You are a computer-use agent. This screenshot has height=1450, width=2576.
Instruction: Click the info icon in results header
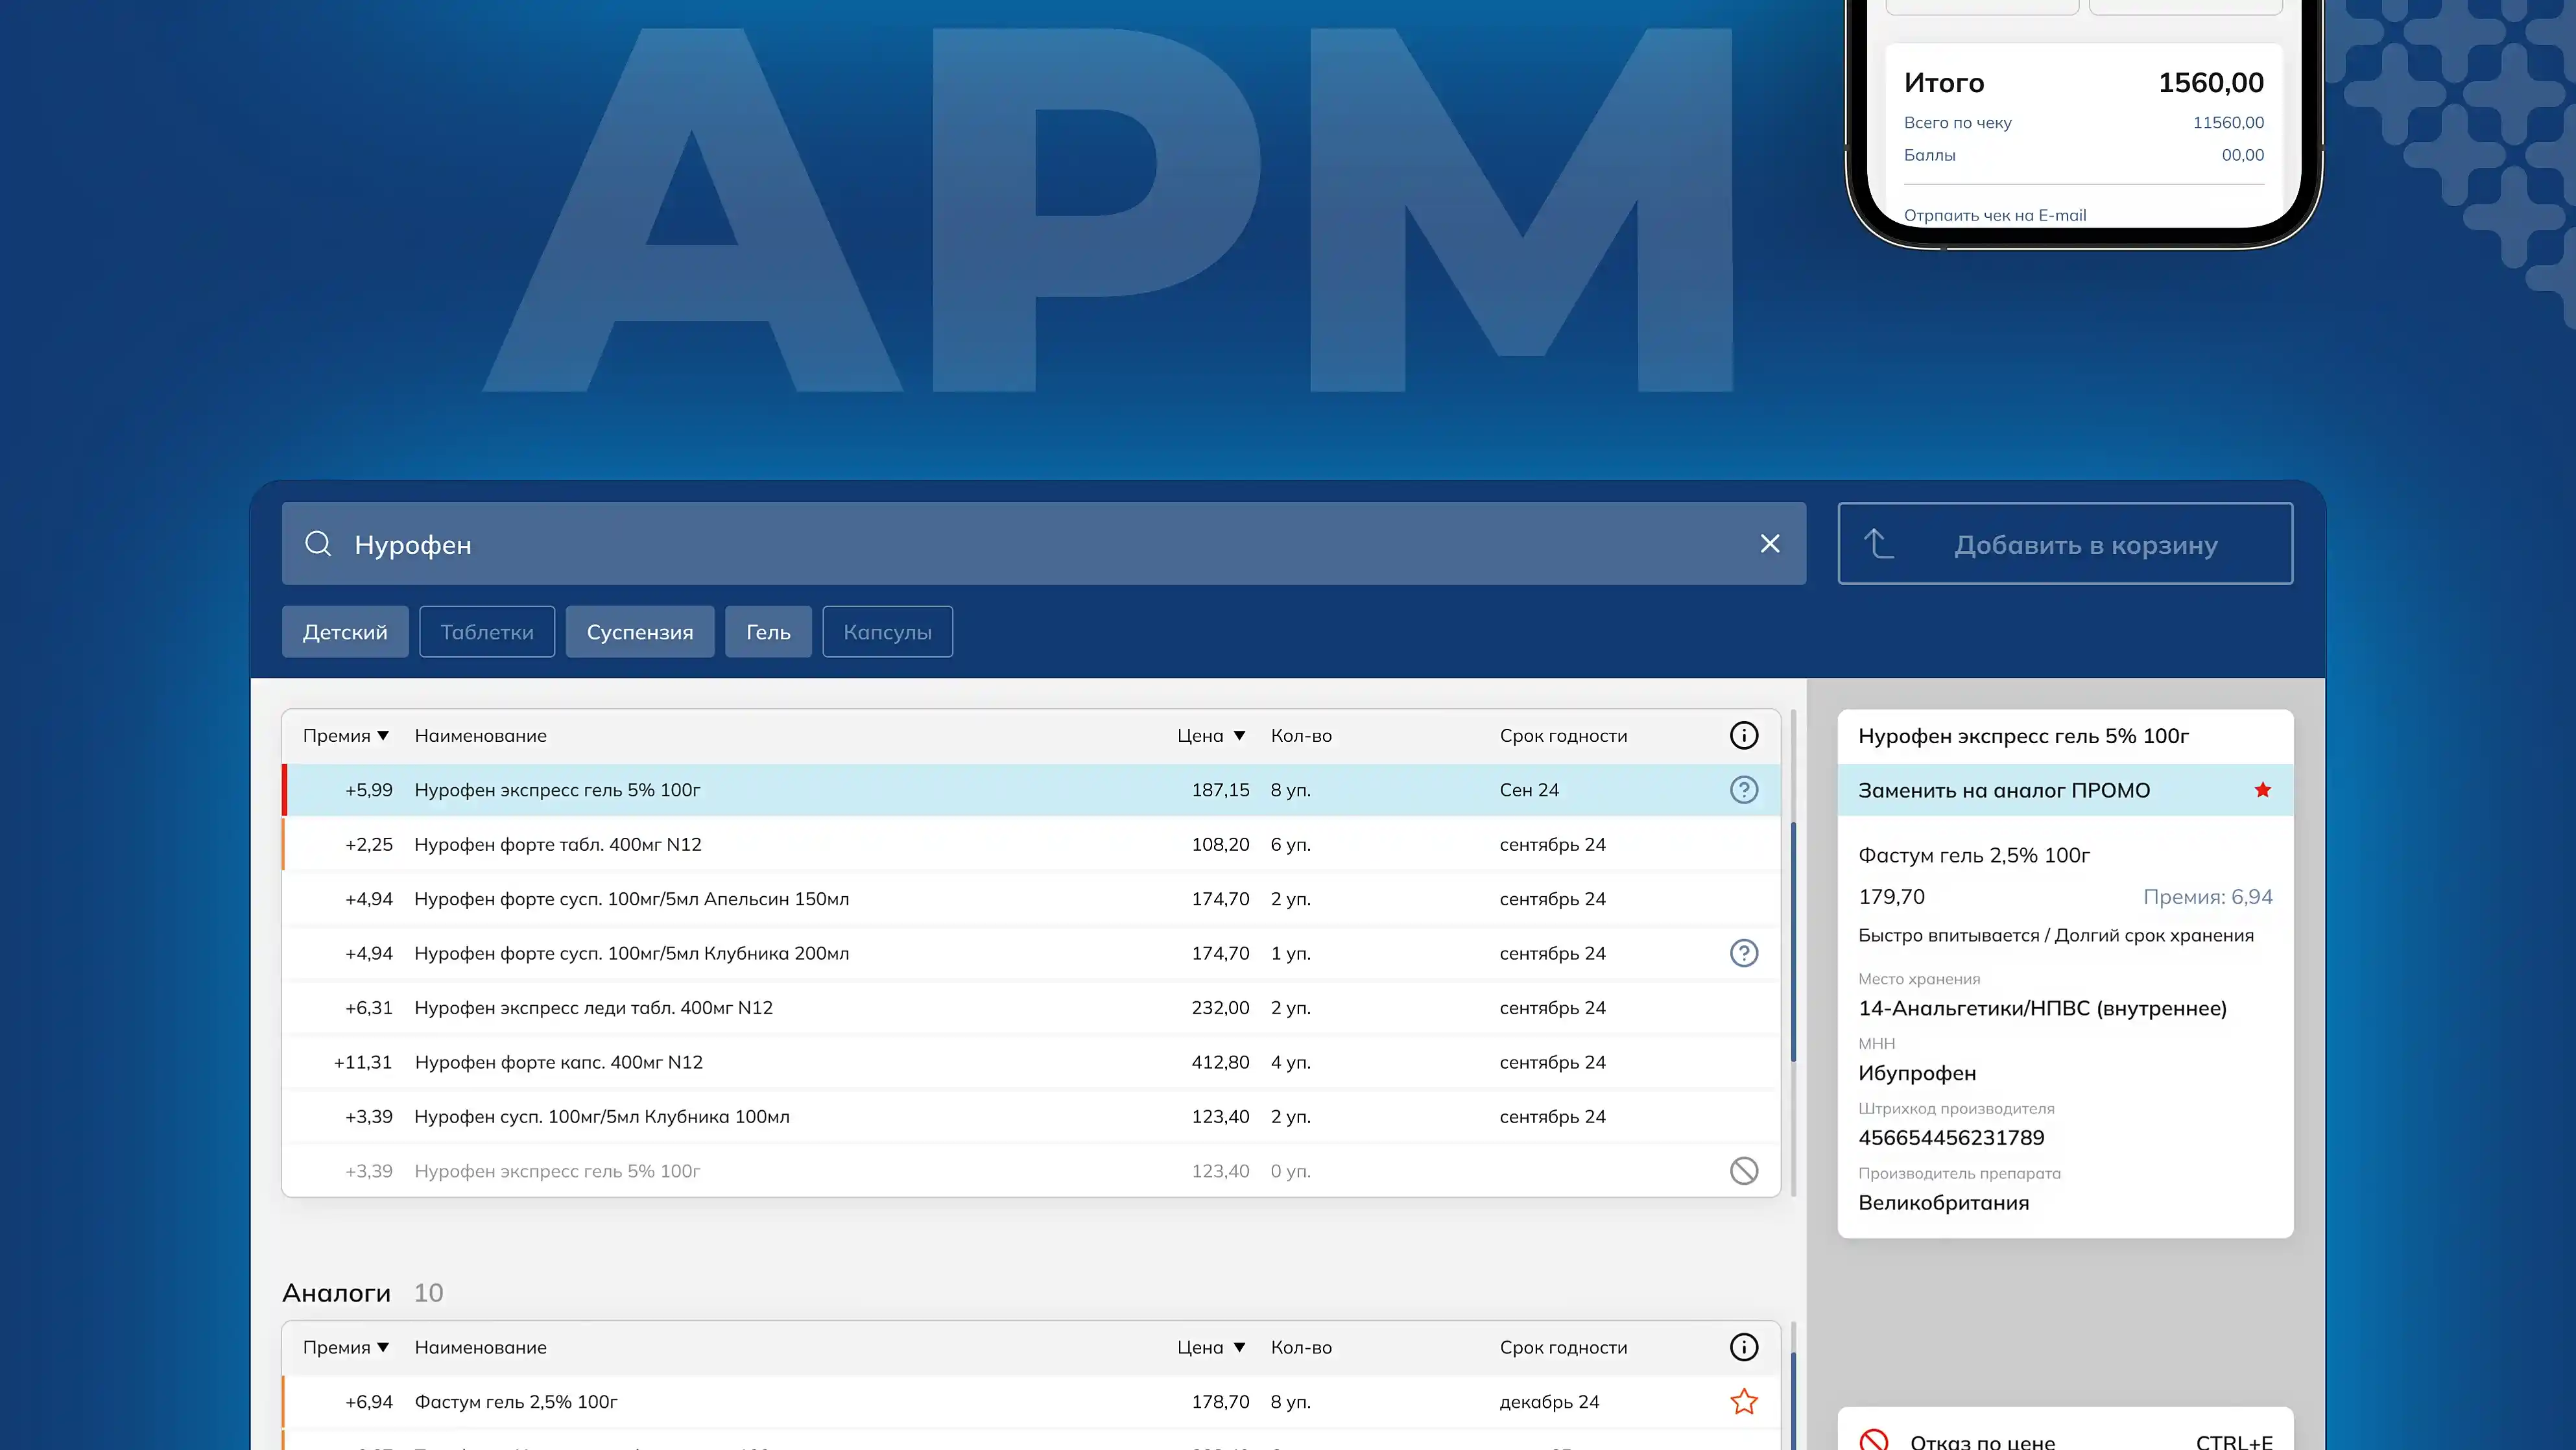(1743, 736)
